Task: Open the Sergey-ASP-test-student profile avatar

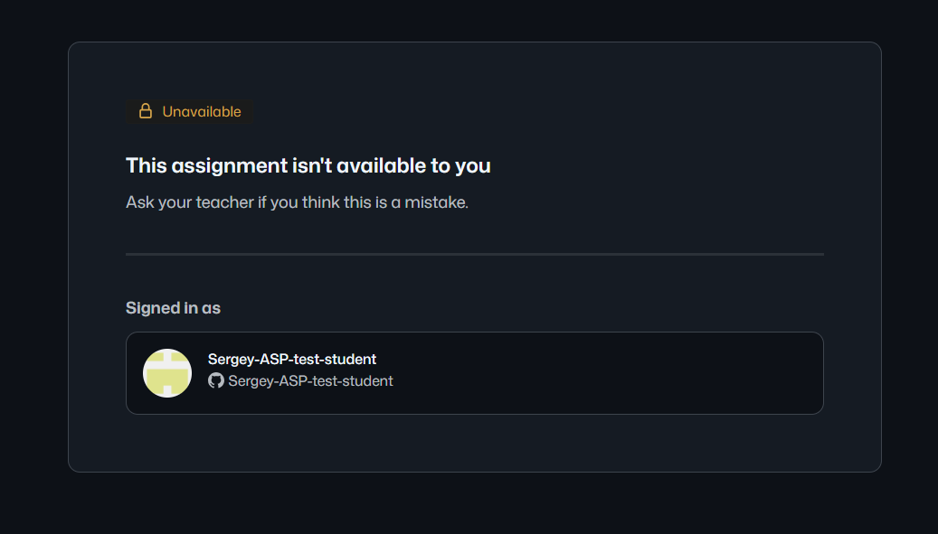Action: (167, 373)
